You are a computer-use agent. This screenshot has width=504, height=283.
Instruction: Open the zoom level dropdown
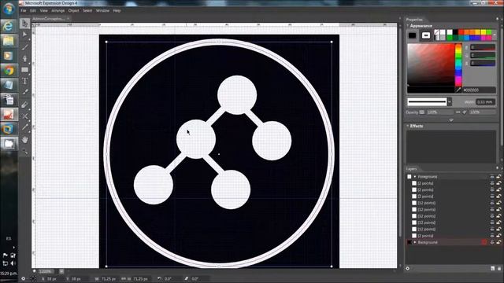coord(61,271)
